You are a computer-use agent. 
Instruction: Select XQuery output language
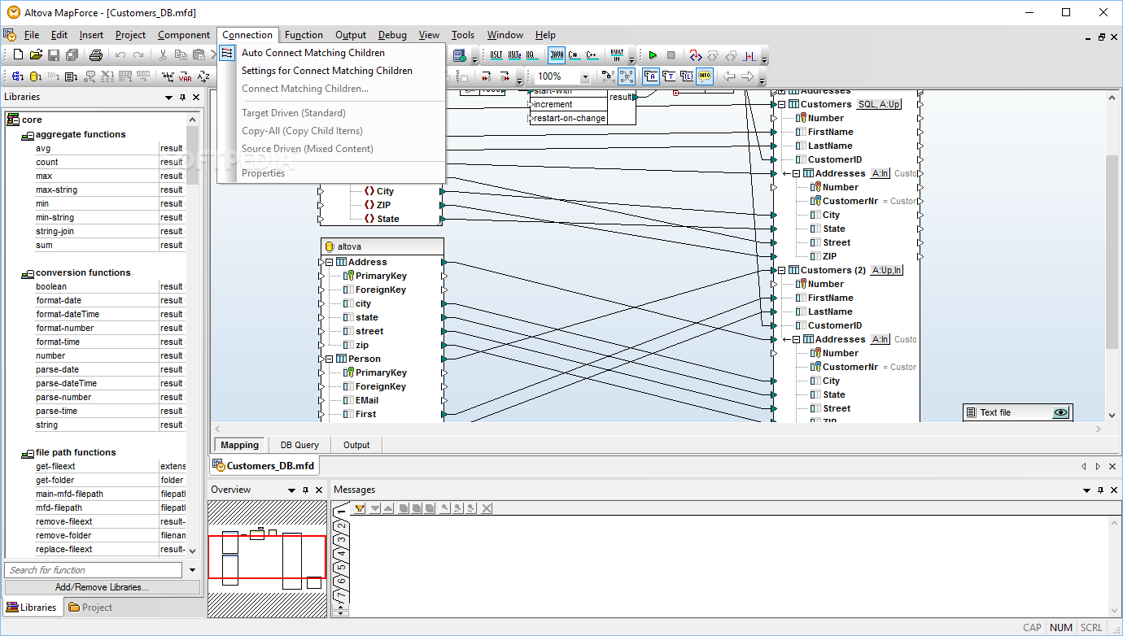pos(531,55)
